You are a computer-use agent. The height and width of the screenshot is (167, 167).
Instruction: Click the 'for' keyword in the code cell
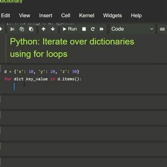click(x=8, y=79)
